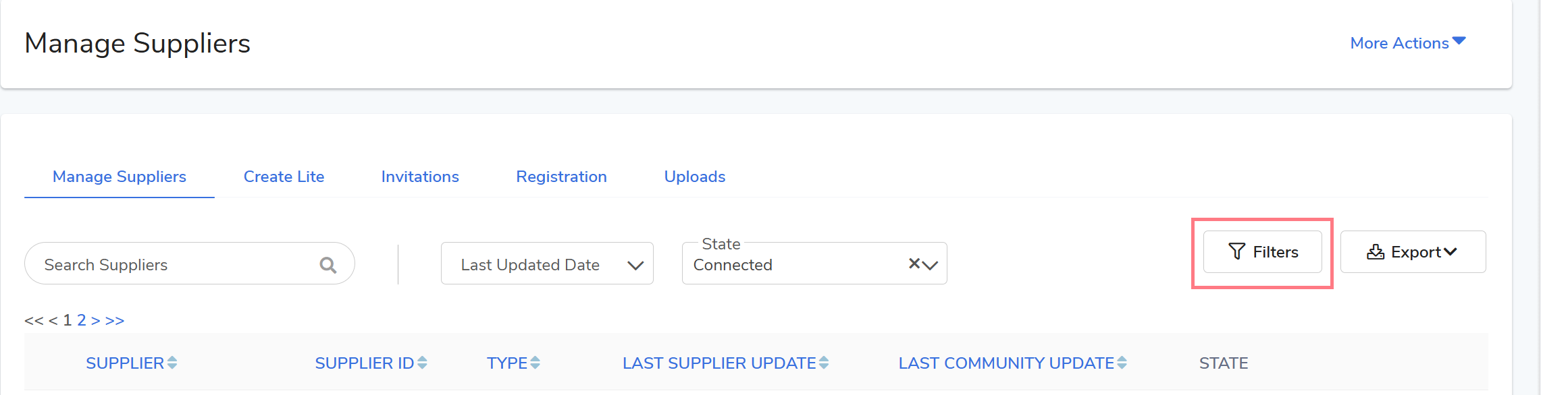Click the search magnifier icon
The height and width of the screenshot is (395, 1541).
328,265
